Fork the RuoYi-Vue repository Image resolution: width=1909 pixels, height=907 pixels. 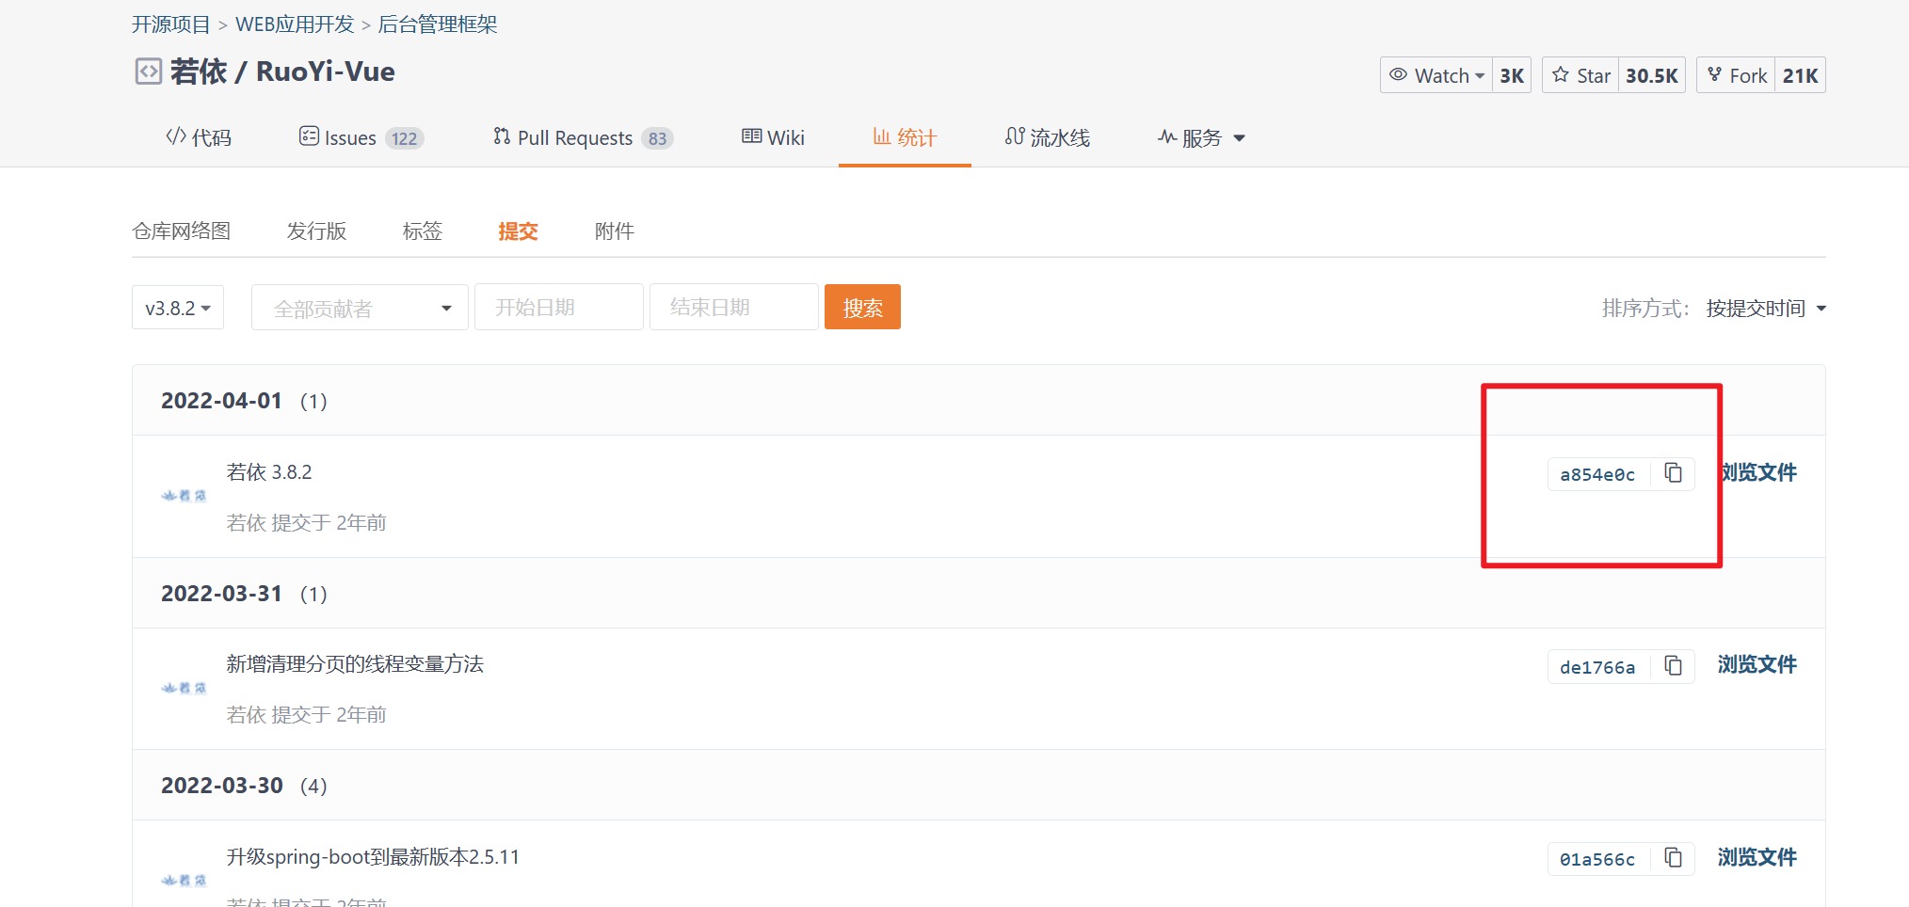[1737, 75]
